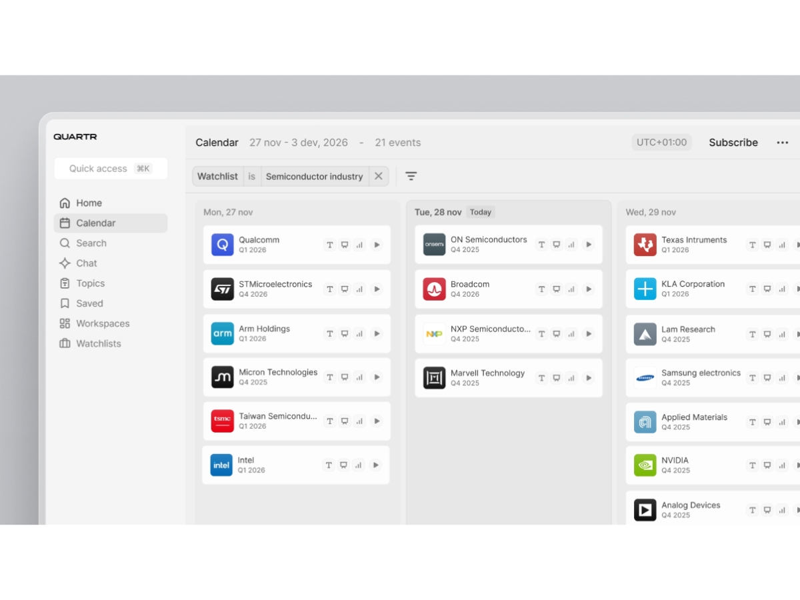The image size is (800, 600).
Task: Open Taiwan Semiconductor transcript icon
Action: 329,421
